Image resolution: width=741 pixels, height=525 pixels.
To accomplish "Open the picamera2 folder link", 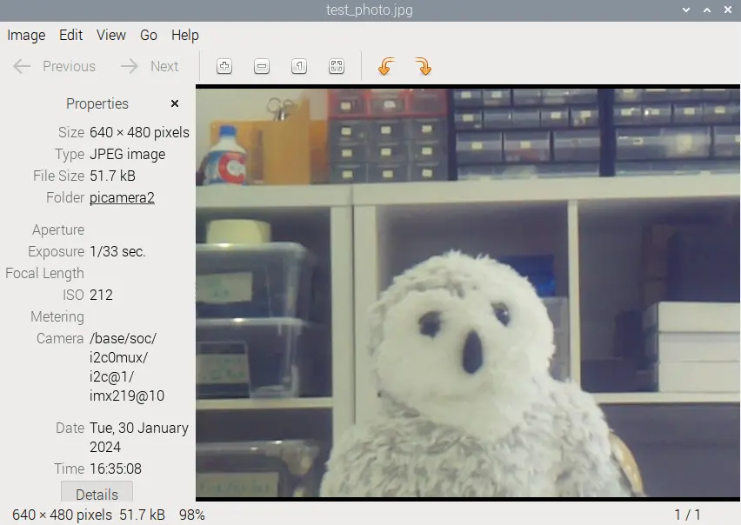I will point(121,197).
